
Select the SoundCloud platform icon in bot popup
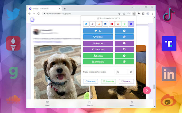(x=99, y=24)
